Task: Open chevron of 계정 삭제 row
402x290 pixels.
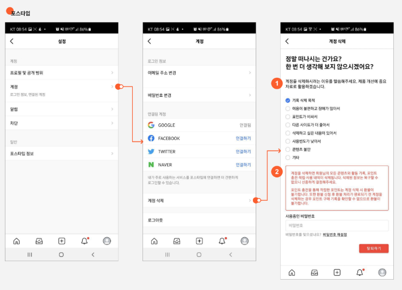Action: [x=250, y=201]
